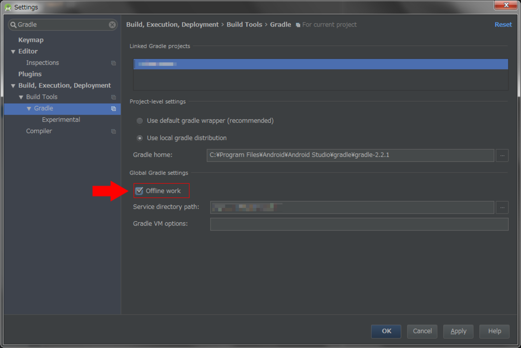Open the browse button for Gradle home
Viewport: 521px width, 348px height.
coord(502,155)
